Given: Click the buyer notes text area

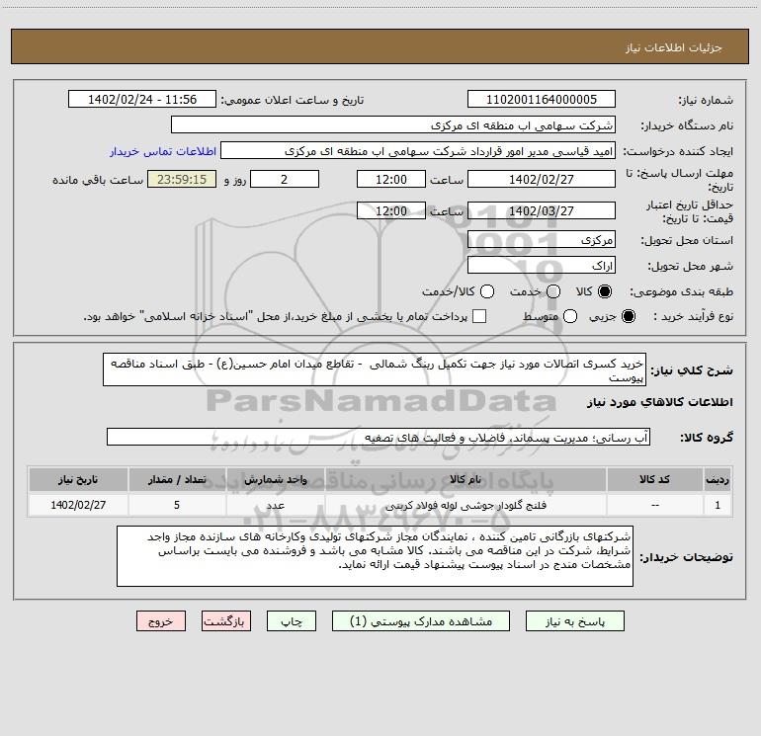Looking at the screenshot, I should pos(375,556).
